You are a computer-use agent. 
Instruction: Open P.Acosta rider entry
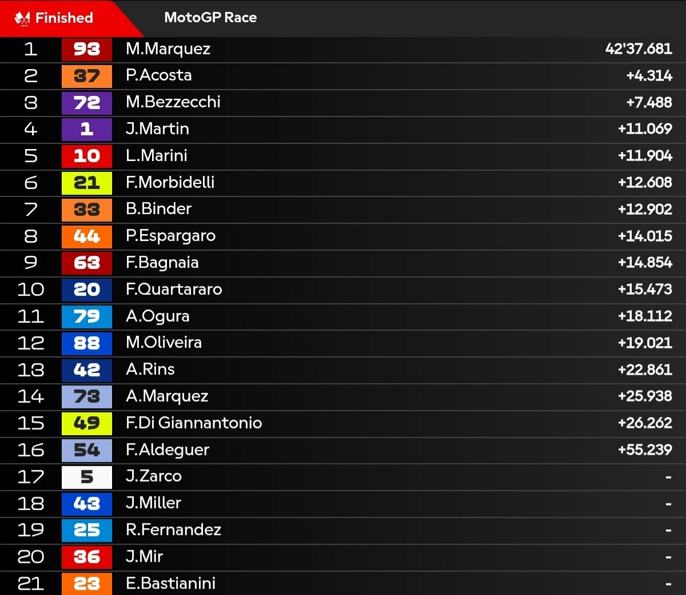click(343, 76)
